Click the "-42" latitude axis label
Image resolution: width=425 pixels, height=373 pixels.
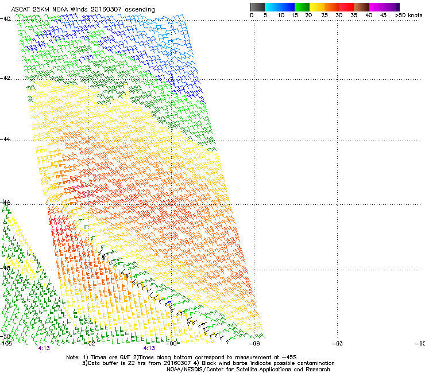(x=5, y=78)
